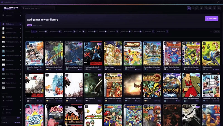The image size is (223, 126).
Task: Open more-options icon on Bleach game card
Action: pos(28,44)
